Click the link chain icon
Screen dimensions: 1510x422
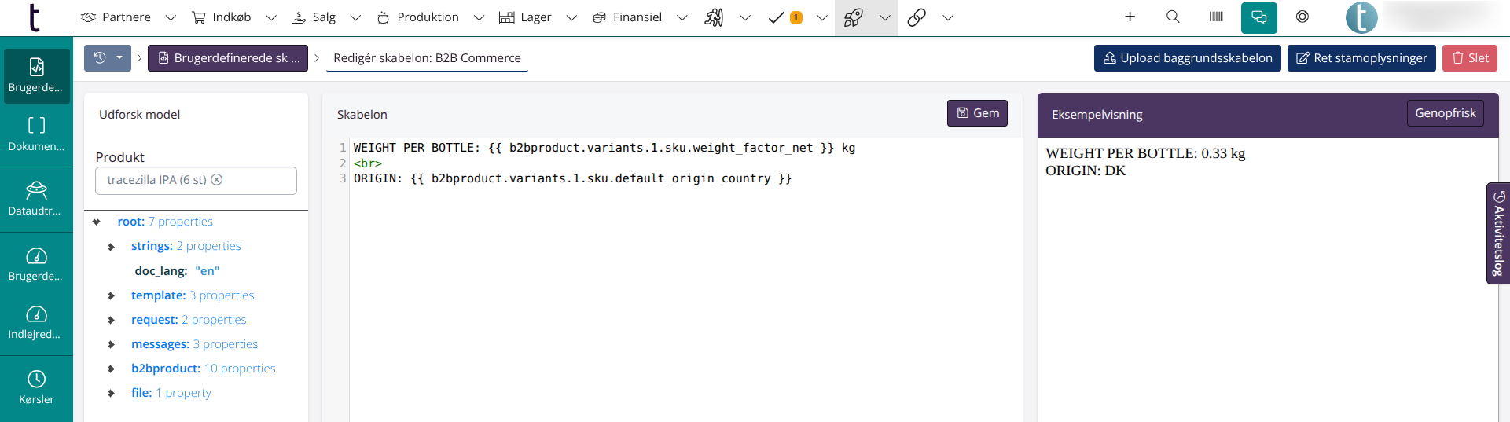click(x=917, y=17)
